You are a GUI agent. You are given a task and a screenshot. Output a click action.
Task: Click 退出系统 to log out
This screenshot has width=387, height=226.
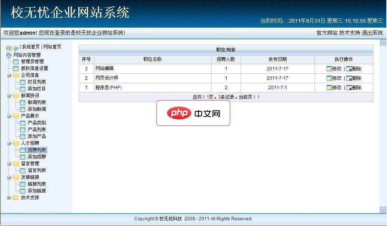(x=372, y=33)
